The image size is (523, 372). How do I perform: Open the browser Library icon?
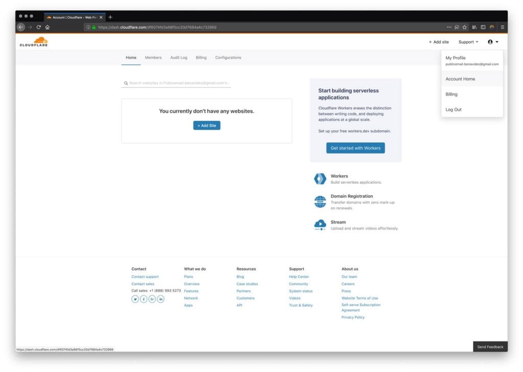click(476, 28)
